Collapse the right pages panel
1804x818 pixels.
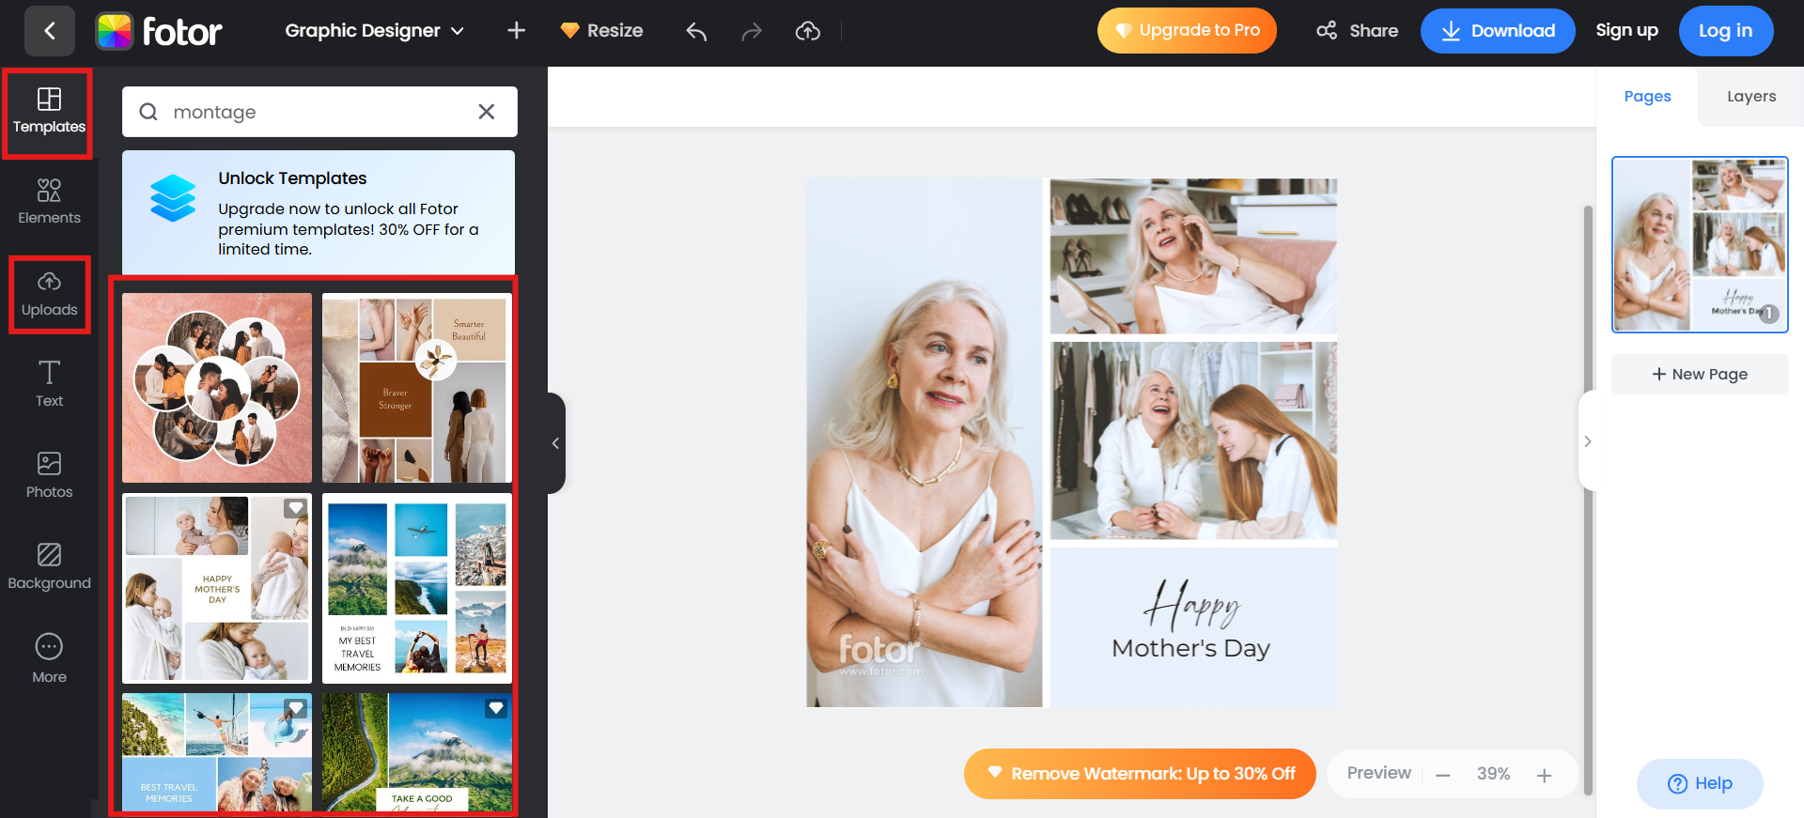1587,441
